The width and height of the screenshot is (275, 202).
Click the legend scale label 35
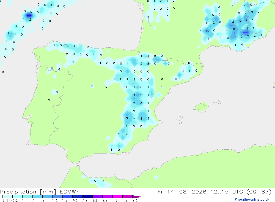[104, 200]
